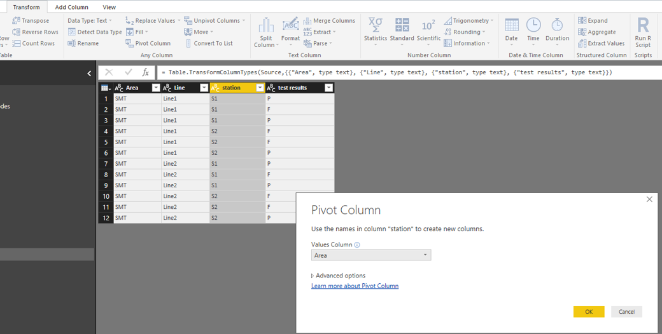Click Reverse Rows icon

(x=16, y=32)
